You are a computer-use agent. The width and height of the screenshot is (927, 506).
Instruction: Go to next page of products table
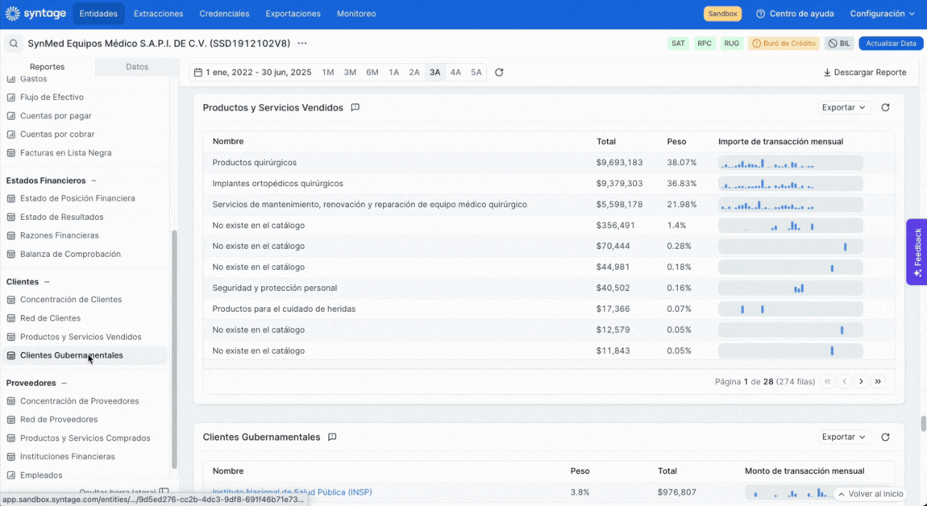862,381
